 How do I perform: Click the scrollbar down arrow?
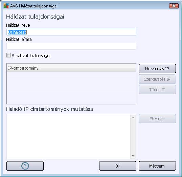click(x=133, y=156)
